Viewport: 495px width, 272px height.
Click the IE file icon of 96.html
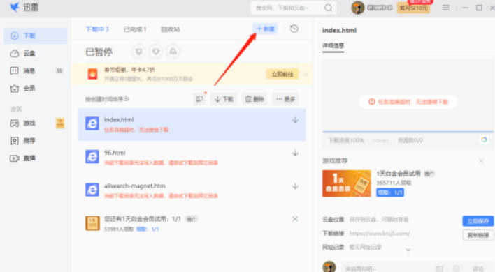coord(92,157)
